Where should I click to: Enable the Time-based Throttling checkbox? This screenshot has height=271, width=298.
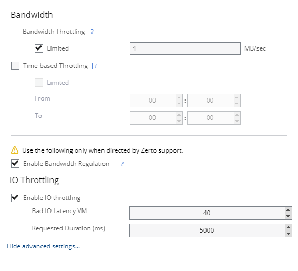(15, 66)
